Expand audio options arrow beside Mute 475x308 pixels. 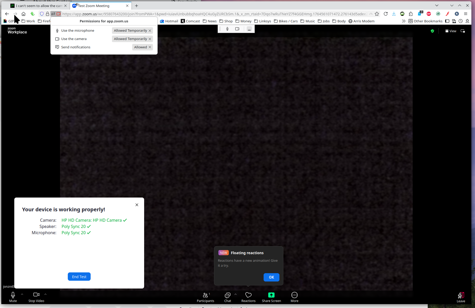22,294
